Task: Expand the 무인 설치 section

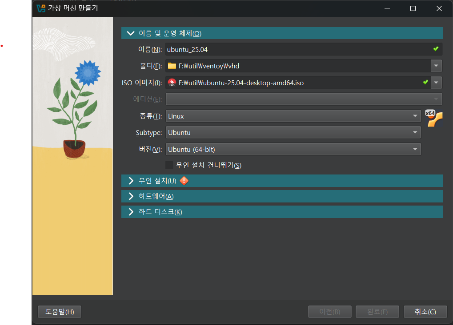Action: (x=282, y=181)
